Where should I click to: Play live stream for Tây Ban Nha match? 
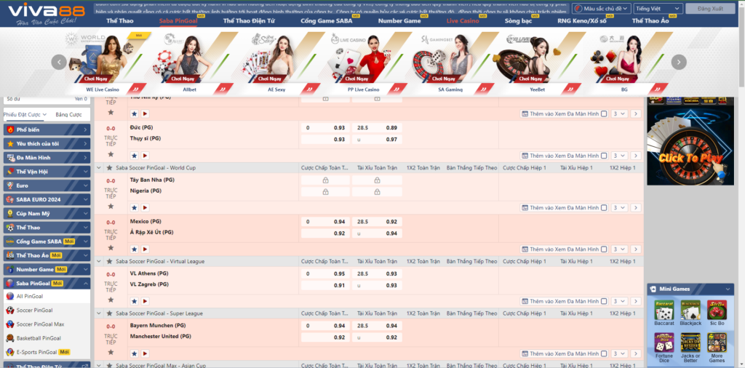pos(145,207)
